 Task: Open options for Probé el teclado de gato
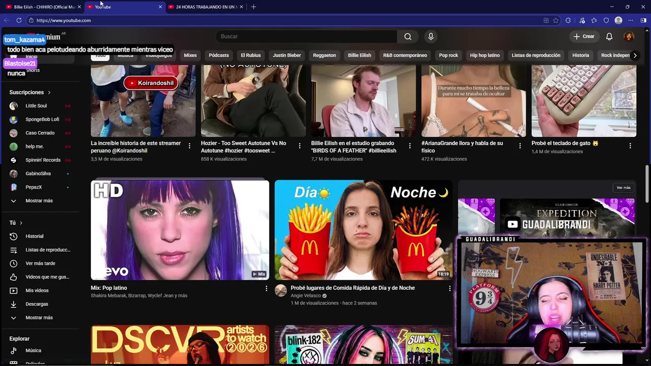tap(630, 146)
